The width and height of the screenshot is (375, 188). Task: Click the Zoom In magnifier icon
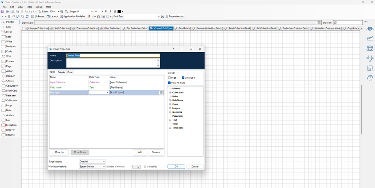click(x=62, y=12)
